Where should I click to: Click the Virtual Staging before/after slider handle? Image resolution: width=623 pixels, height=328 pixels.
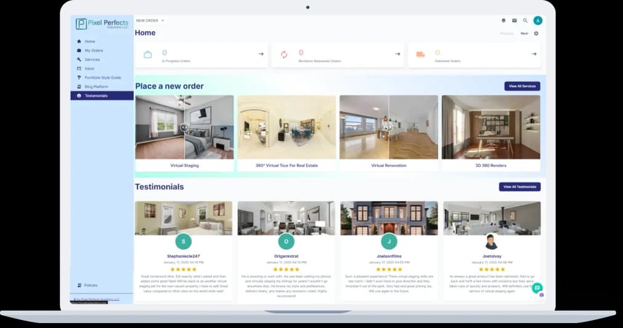(184, 127)
